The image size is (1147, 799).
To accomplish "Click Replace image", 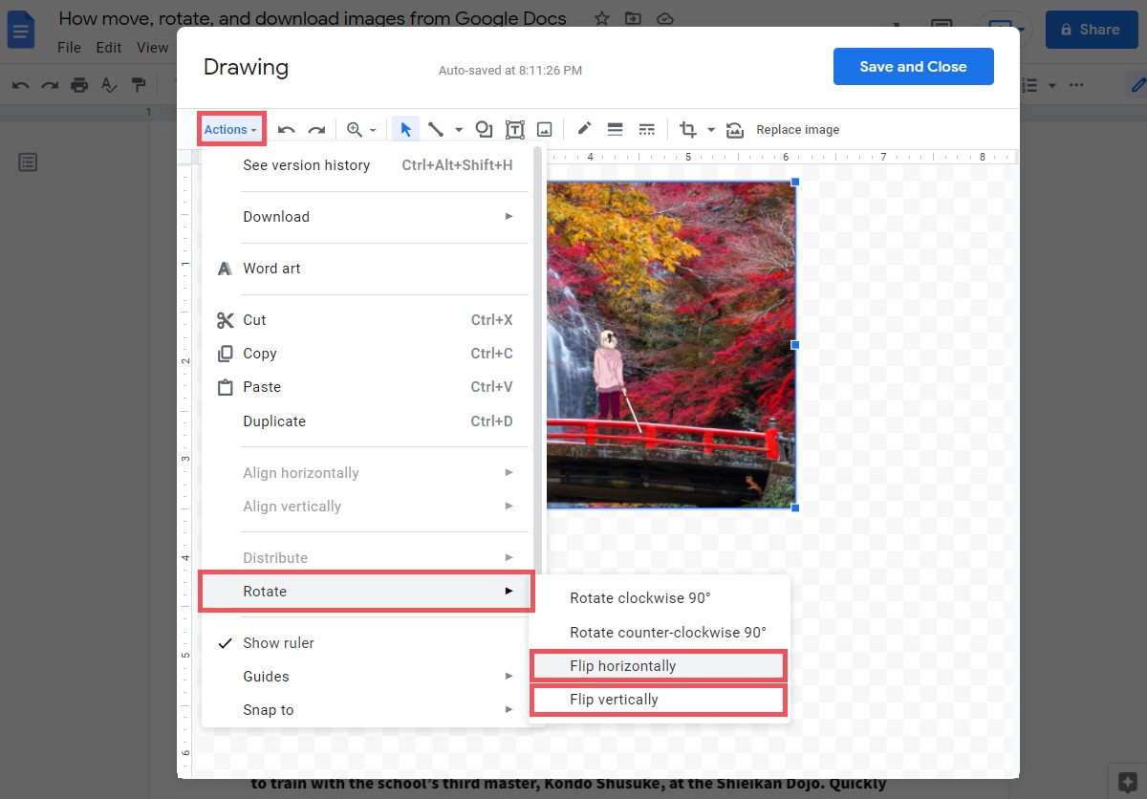I will 797,128.
